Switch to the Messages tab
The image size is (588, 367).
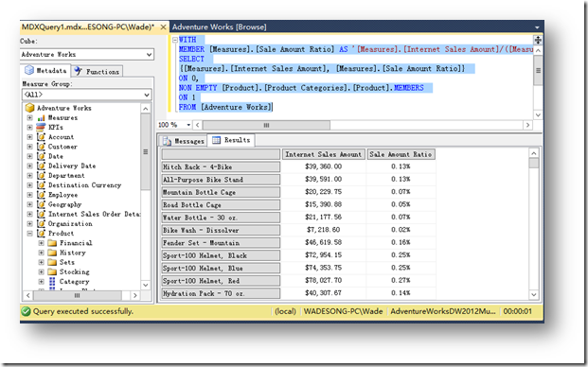(x=183, y=141)
